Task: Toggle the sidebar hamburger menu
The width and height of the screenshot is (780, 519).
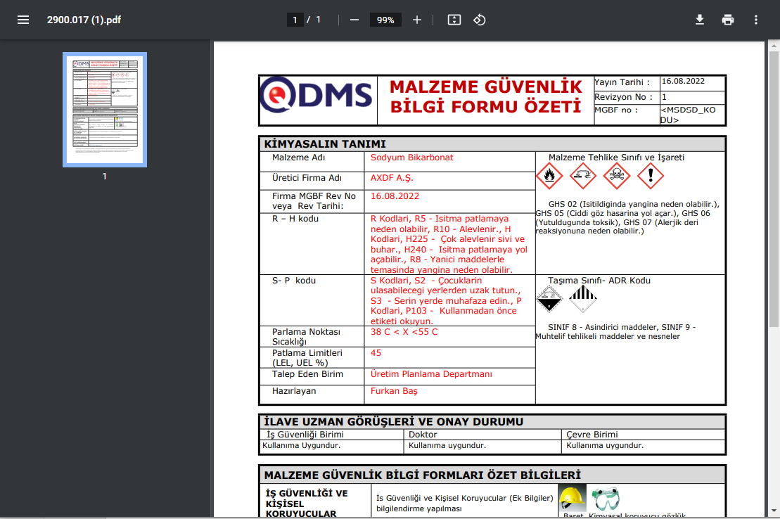Action: (x=23, y=20)
